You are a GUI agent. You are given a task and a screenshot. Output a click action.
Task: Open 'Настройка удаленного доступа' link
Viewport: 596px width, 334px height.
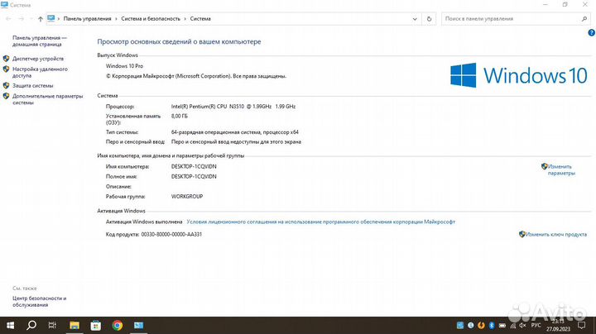tap(40, 72)
